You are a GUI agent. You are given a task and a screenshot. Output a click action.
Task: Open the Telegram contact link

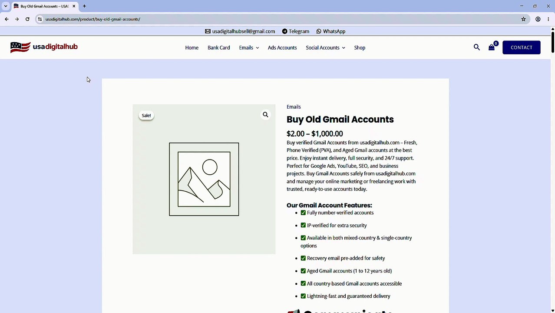tap(296, 31)
